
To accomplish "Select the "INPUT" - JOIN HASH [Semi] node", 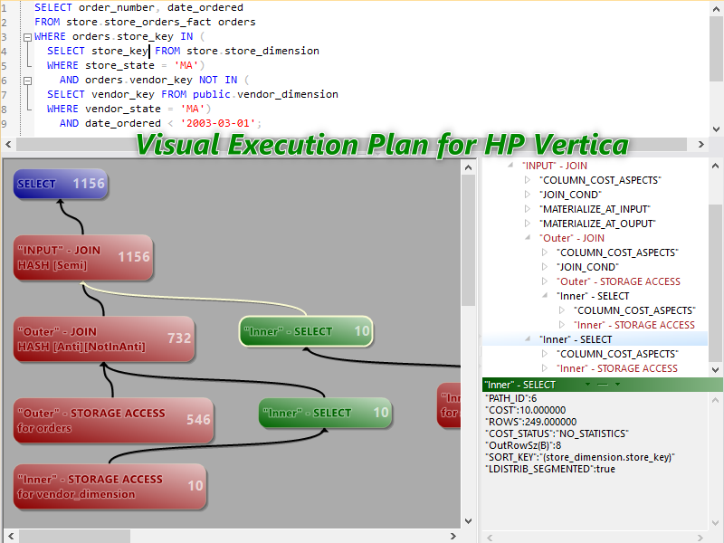I will (x=83, y=258).
